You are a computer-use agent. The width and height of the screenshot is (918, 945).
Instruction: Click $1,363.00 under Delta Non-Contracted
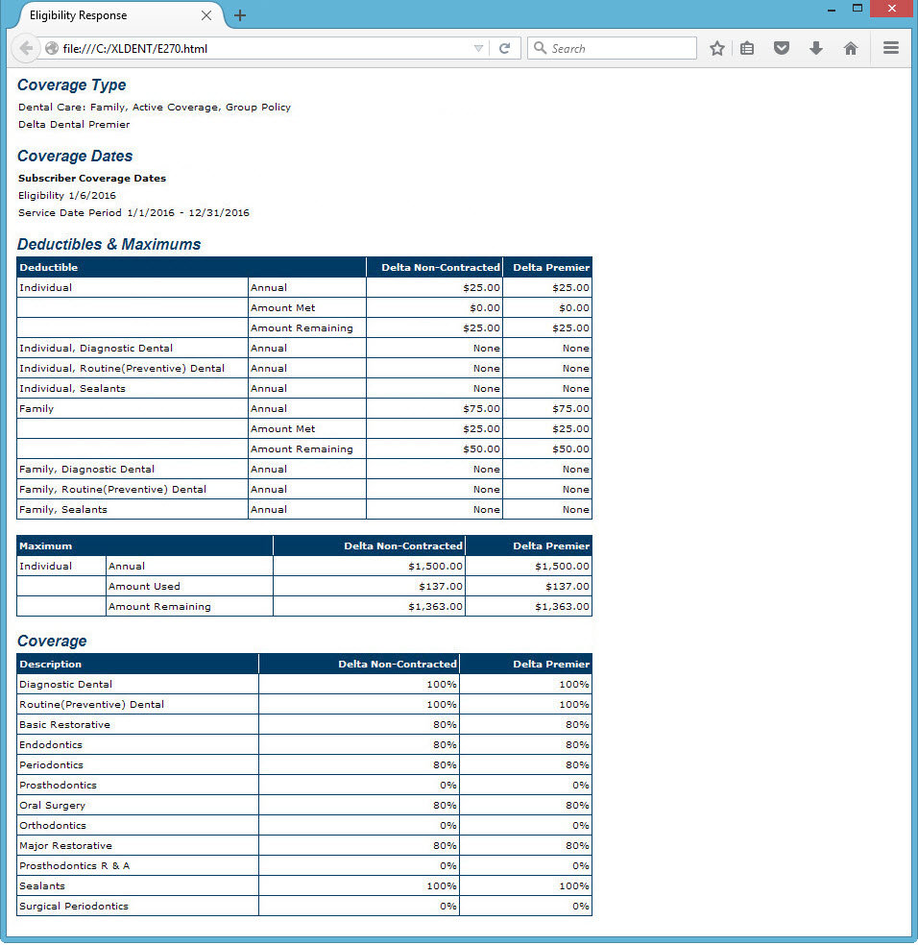pyautogui.click(x=435, y=607)
